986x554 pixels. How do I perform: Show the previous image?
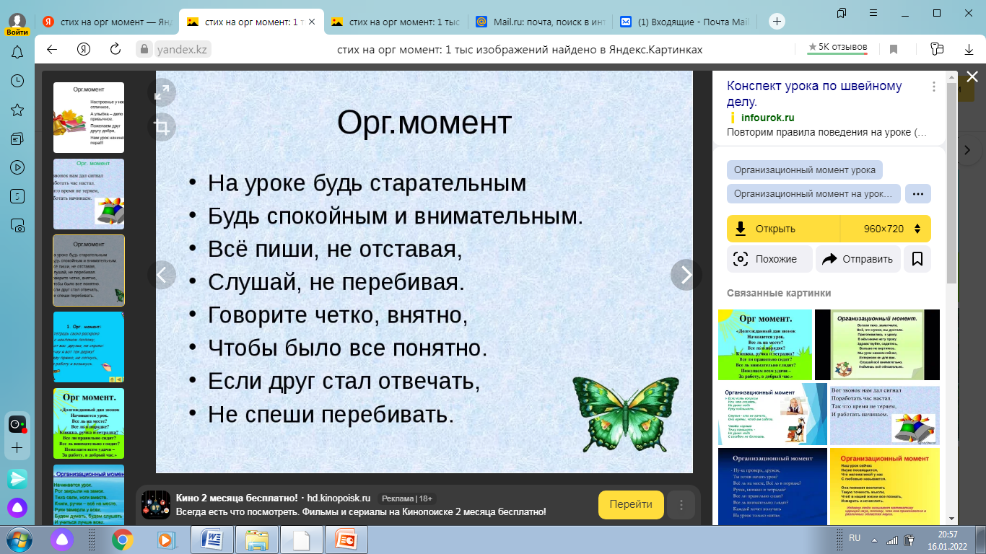pyautogui.click(x=162, y=275)
